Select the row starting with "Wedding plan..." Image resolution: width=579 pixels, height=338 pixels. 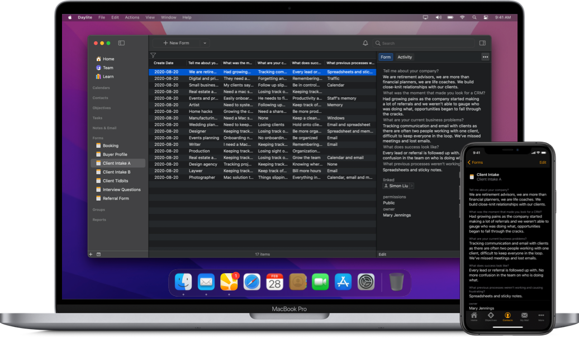[263, 125]
